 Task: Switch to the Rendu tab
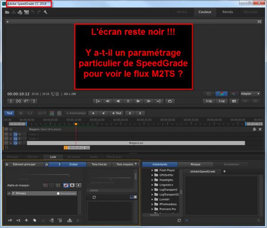(228, 12)
